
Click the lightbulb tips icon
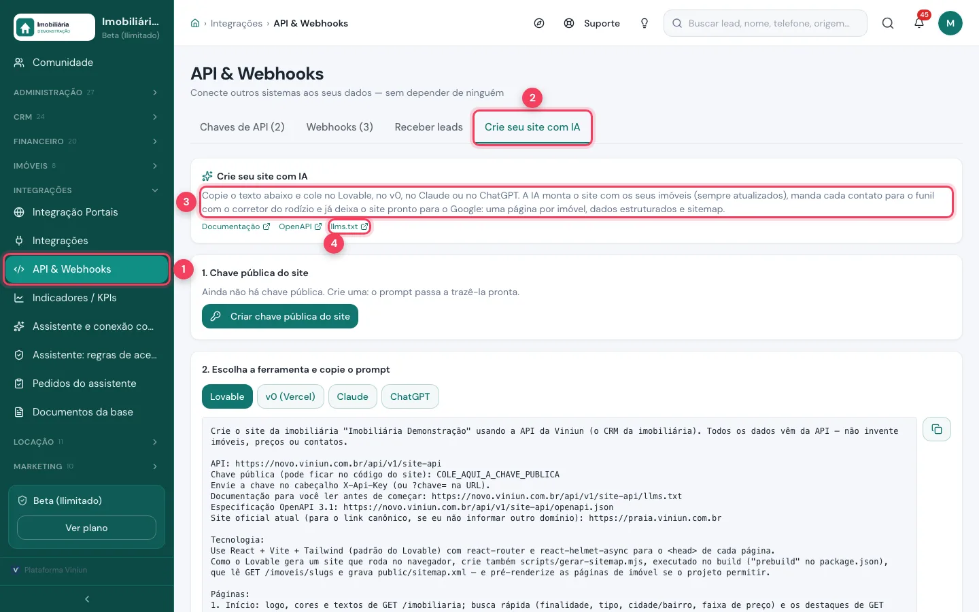click(x=645, y=23)
